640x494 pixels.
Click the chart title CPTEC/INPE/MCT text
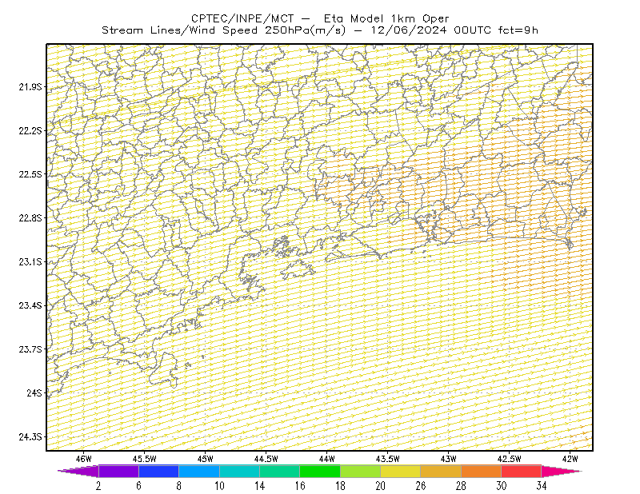(242, 18)
